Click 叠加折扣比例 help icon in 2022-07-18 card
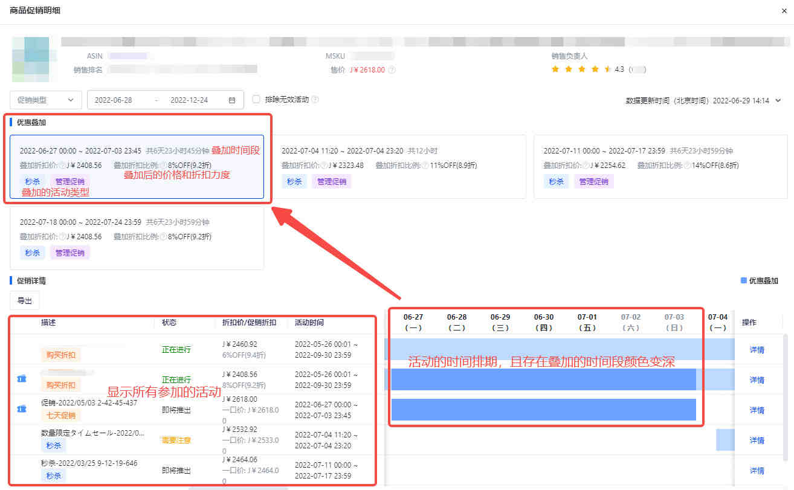This screenshot has height=490, width=794. (163, 237)
